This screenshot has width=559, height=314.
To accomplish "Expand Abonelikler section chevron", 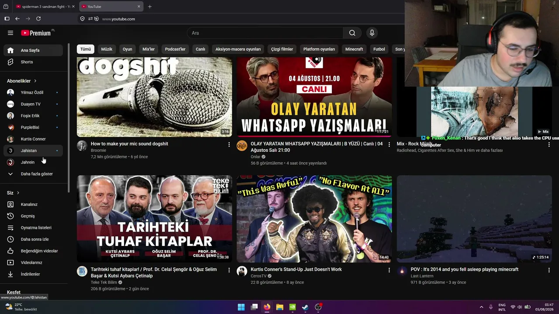I will tap(35, 81).
